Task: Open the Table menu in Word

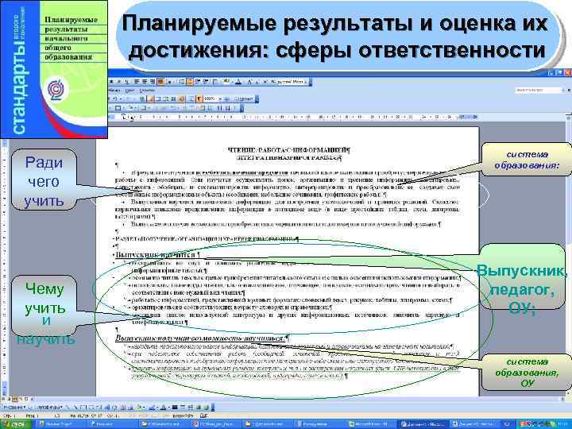Action: point(114,90)
